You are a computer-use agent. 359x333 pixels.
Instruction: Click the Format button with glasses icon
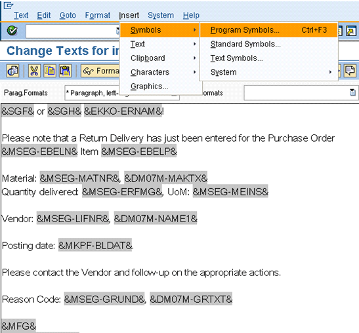click(x=100, y=71)
